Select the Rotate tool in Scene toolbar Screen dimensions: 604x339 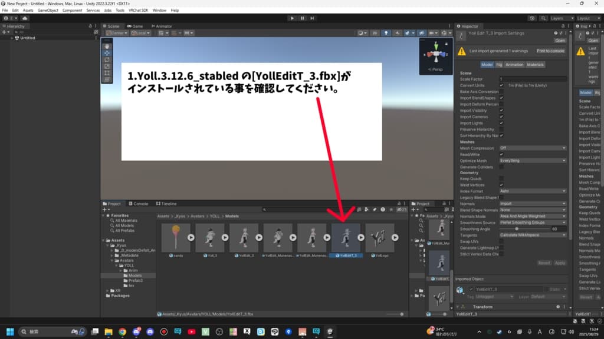pyautogui.click(x=107, y=59)
